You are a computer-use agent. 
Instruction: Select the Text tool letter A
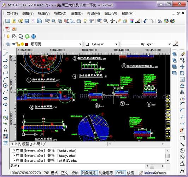point(5,130)
